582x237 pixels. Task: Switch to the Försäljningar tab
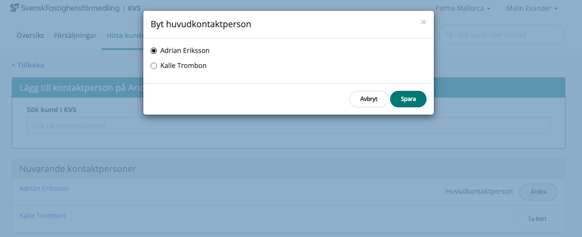pos(75,35)
